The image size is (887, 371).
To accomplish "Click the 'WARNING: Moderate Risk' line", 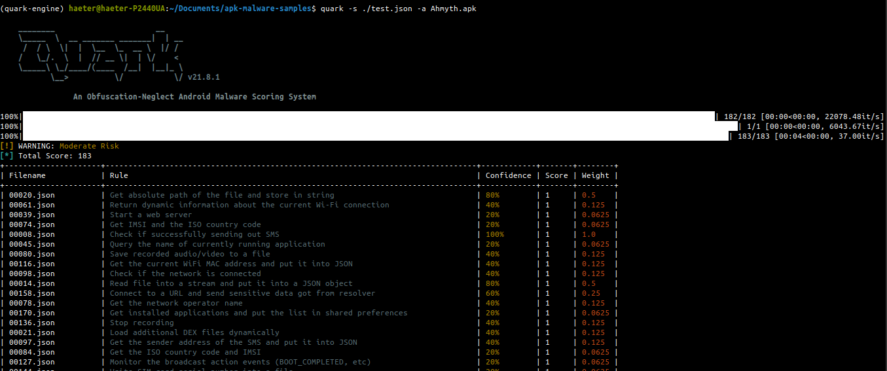I will (60, 146).
